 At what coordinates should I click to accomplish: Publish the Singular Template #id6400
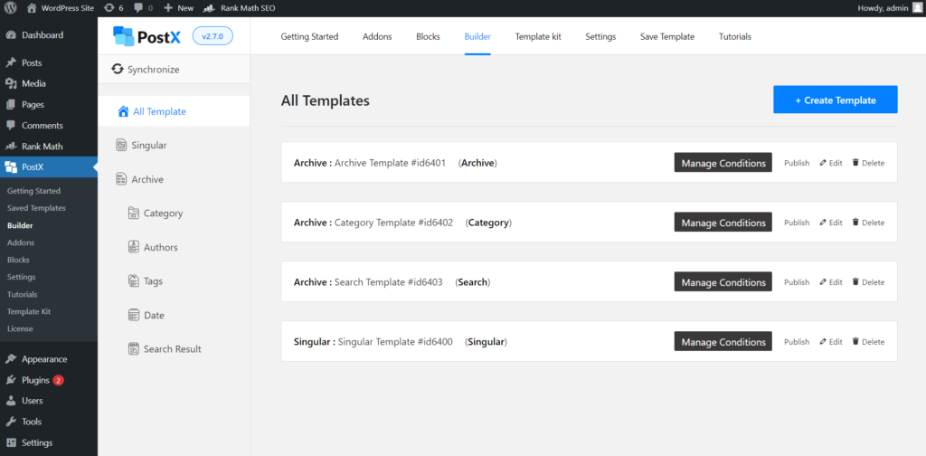(x=797, y=342)
